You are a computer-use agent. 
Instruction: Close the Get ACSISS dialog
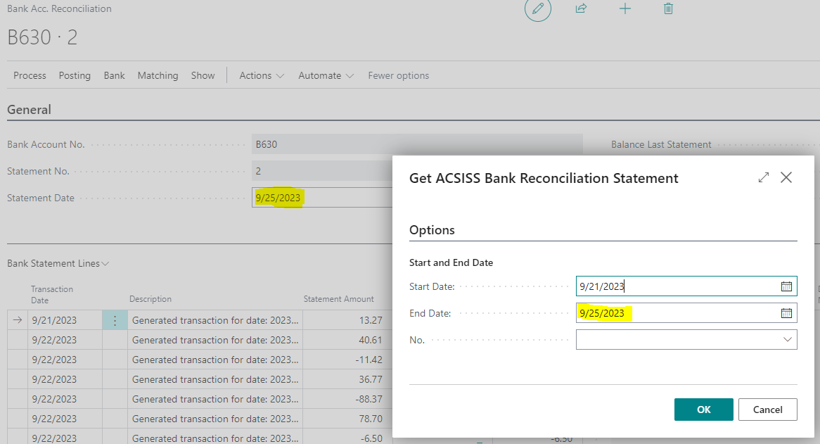[x=786, y=178]
